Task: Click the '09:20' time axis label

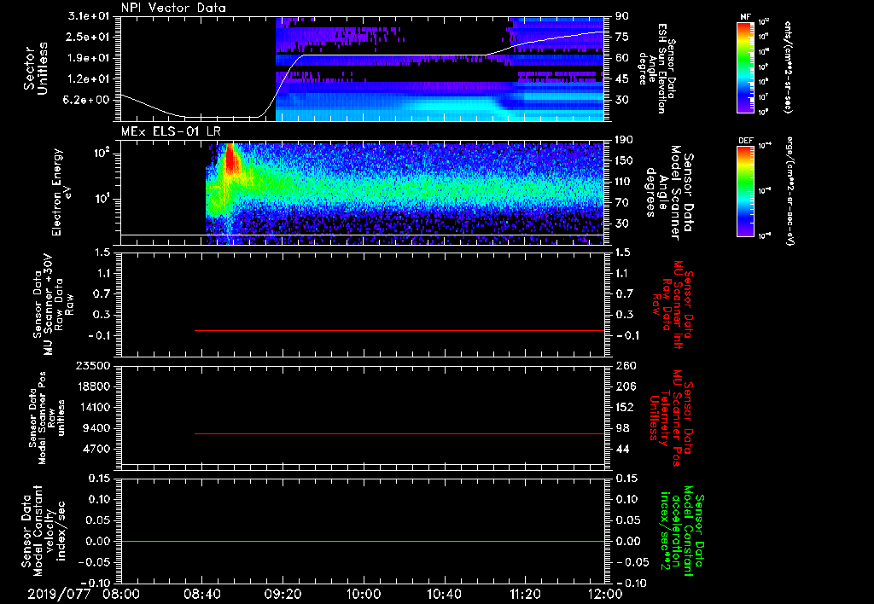Action: point(283,594)
